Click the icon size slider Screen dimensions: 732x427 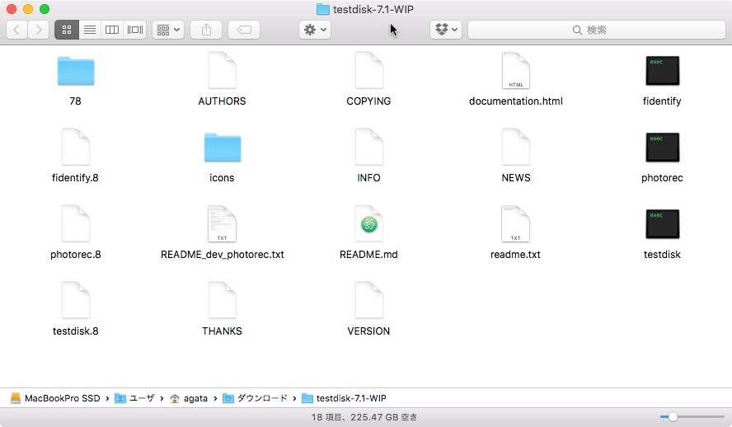click(692, 417)
